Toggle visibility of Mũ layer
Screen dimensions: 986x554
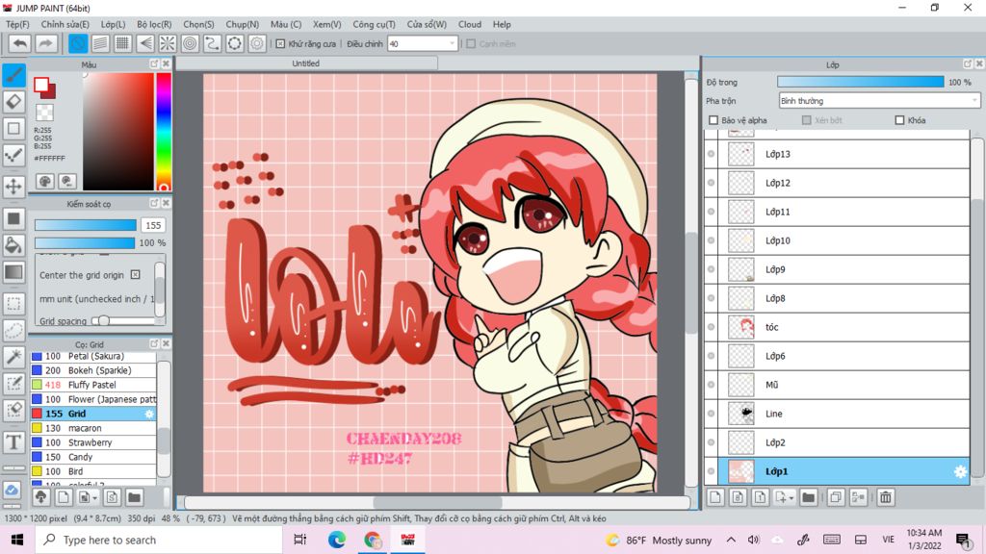click(x=712, y=385)
